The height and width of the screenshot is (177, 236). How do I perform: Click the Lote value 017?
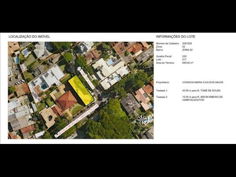pyautogui.click(x=184, y=59)
